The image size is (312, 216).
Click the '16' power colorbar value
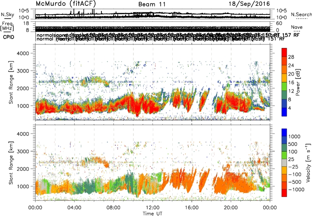coord(291,83)
